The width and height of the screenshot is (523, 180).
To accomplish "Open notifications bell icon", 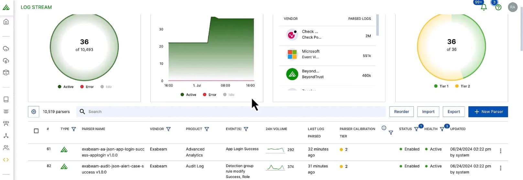I will coord(484,7).
